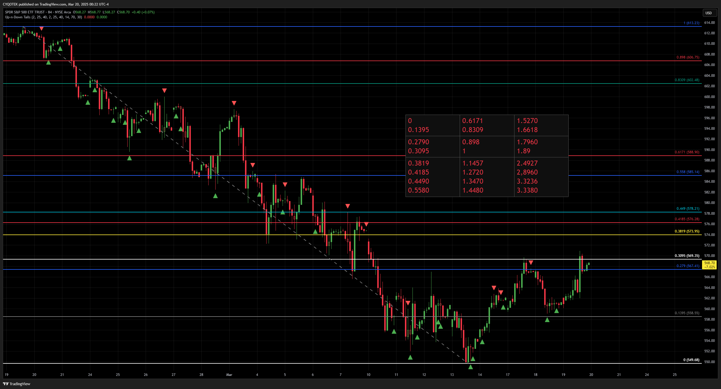Select the SPDR S&P 500 ETF TRUST title
The height and width of the screenshot is (389, 721).
click(25, 12)
